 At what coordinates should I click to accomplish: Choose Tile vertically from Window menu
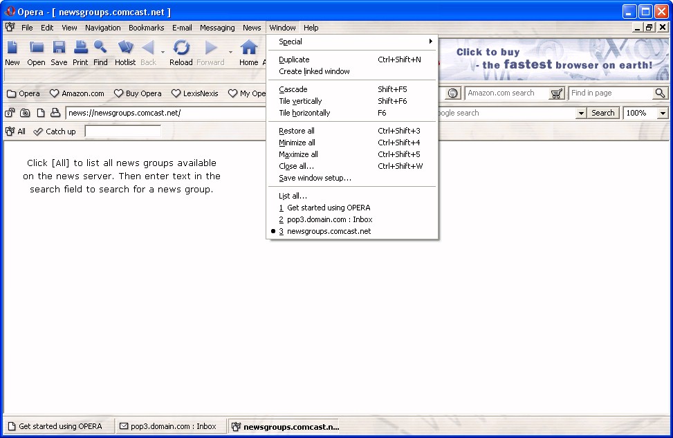point(300,101)
